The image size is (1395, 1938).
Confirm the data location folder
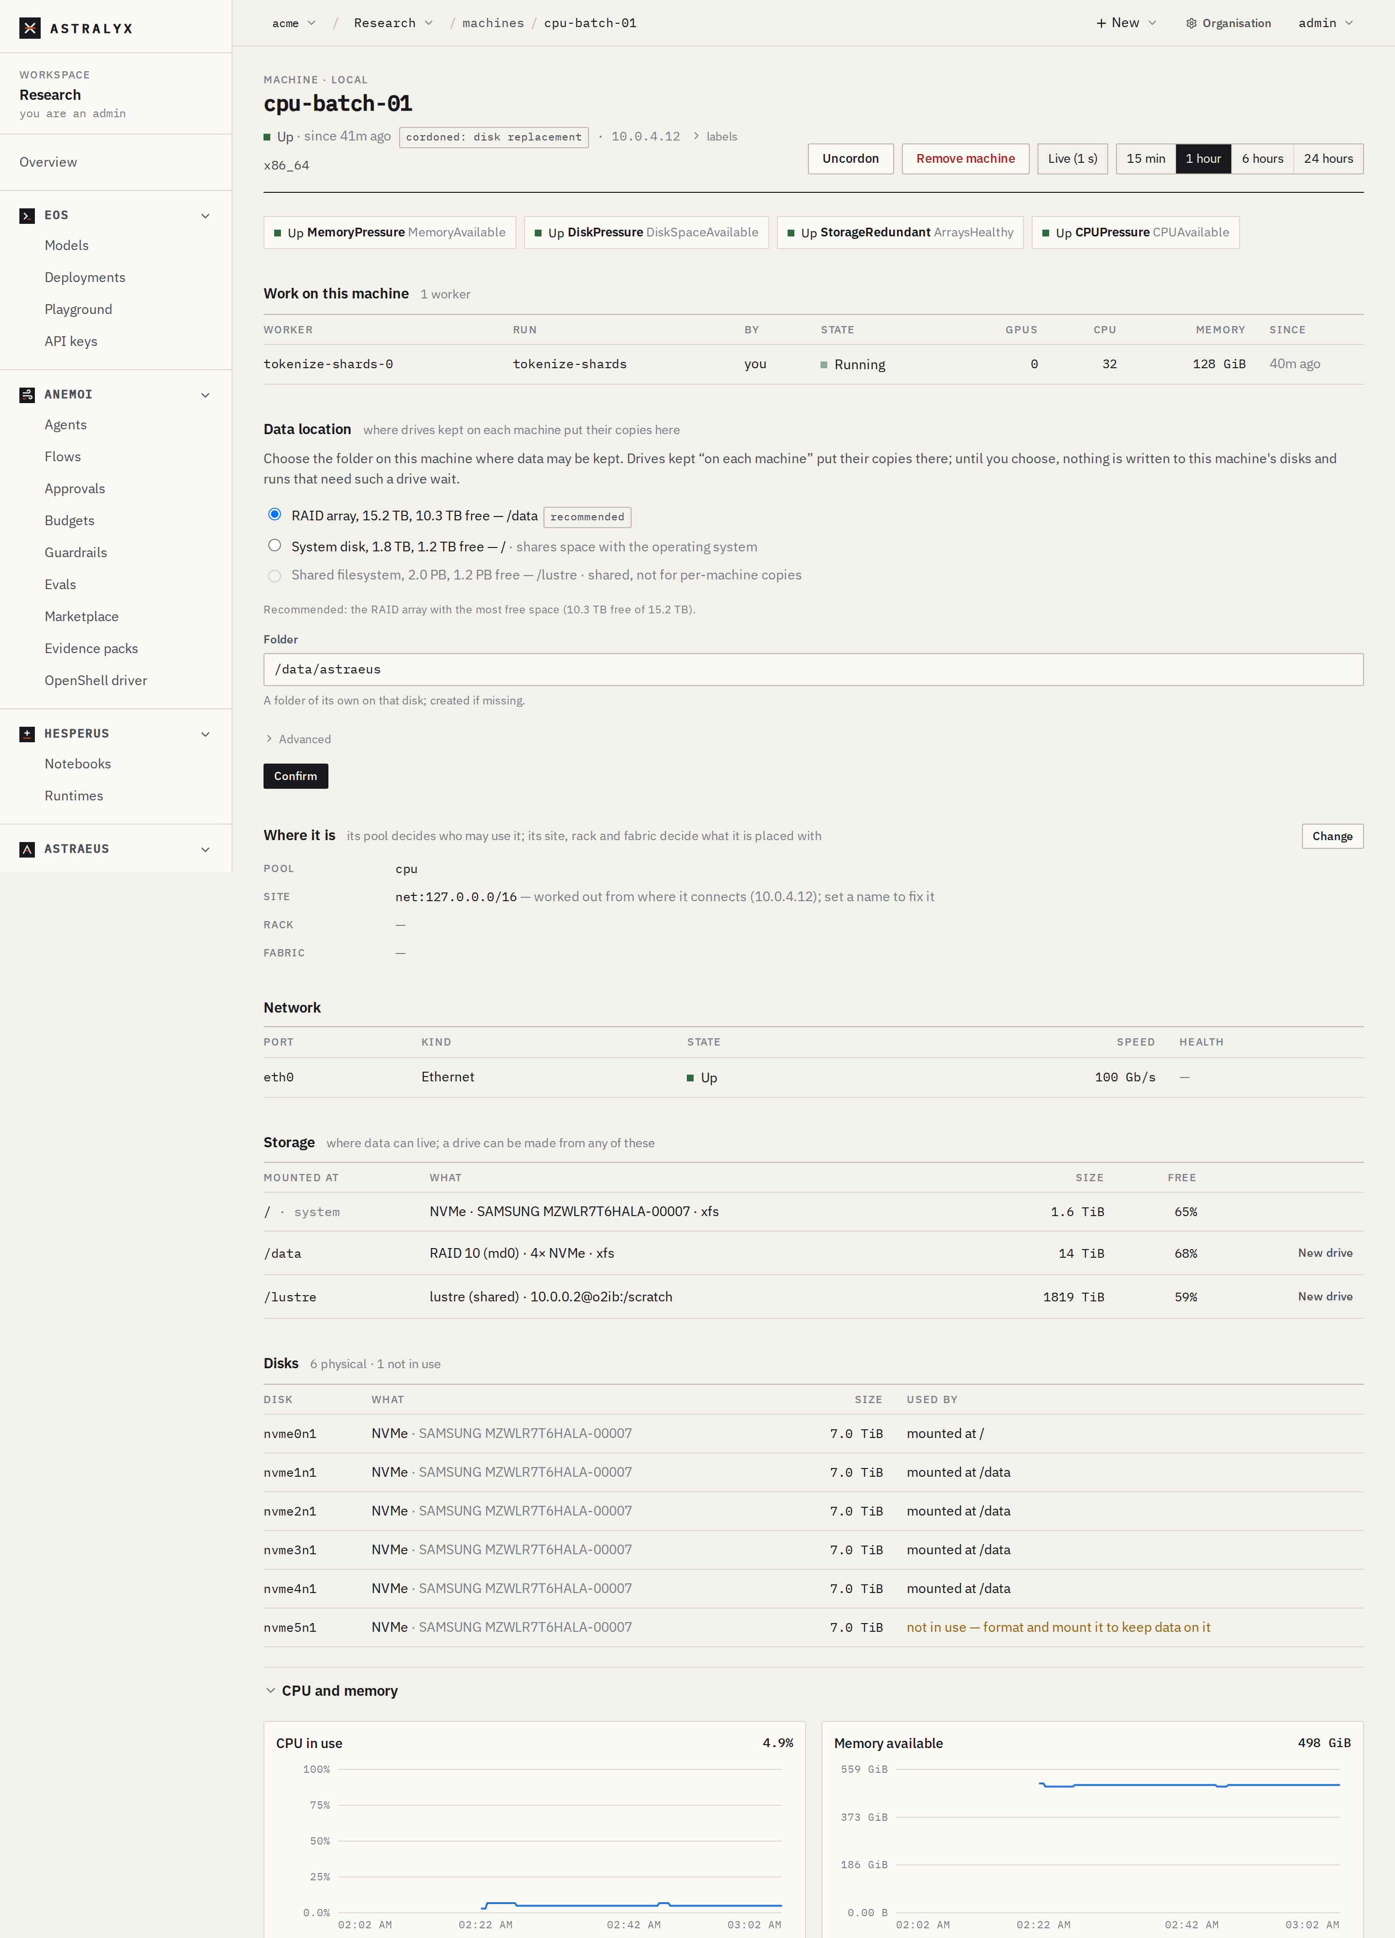[x=295, y=776]
